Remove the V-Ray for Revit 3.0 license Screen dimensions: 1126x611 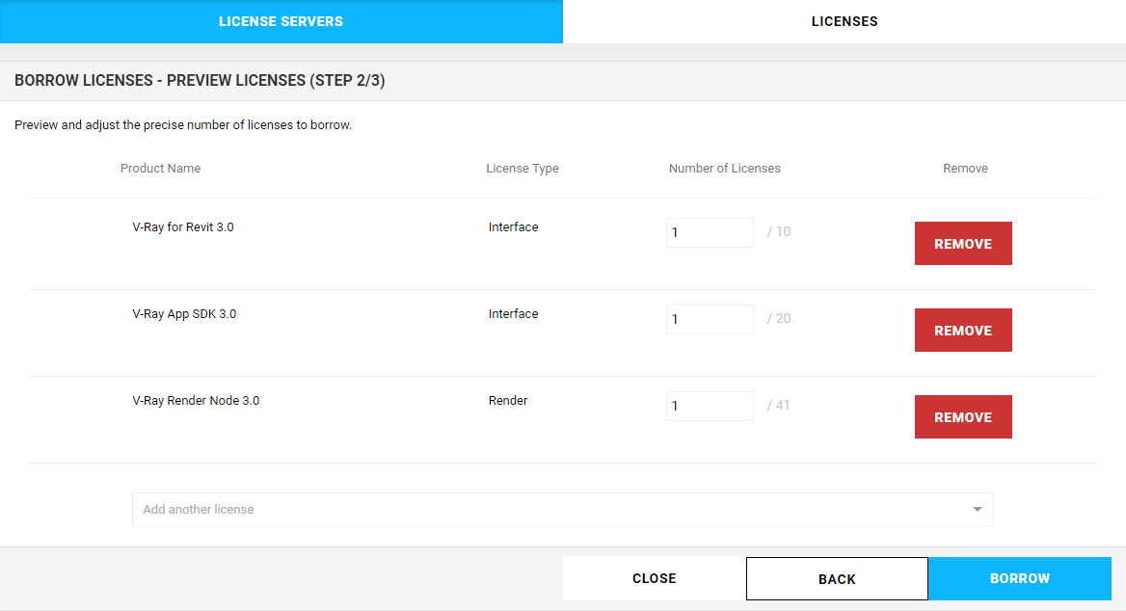(963, 244)
